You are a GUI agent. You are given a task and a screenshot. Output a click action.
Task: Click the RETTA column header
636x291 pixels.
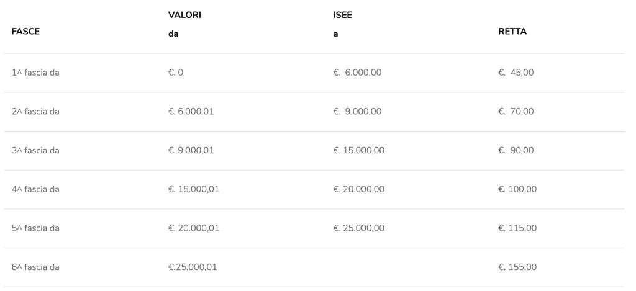(512, 32)
